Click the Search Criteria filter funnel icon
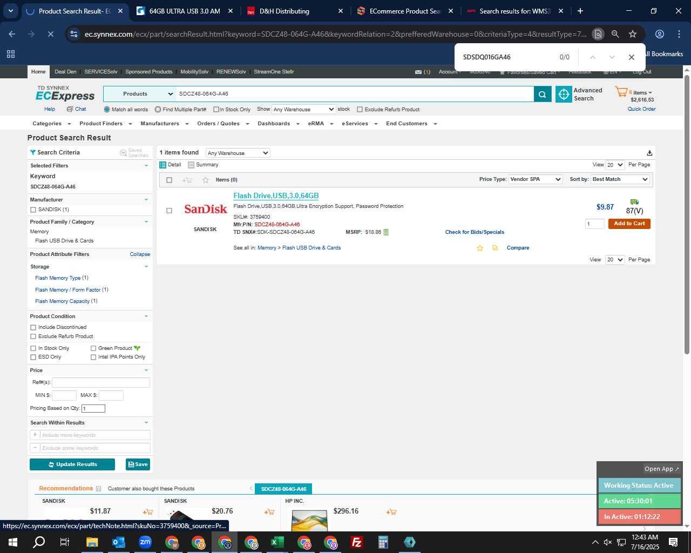The height and width of the screenshot is (553, 691). click(x=33, y=152)
